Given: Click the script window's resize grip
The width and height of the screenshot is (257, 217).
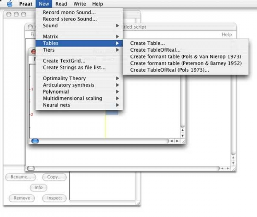Looking at the screenshot, I should click(x=234, y=169).
